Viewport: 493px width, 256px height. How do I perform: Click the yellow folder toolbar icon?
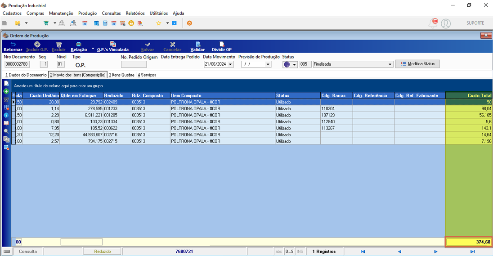(18, 23)
